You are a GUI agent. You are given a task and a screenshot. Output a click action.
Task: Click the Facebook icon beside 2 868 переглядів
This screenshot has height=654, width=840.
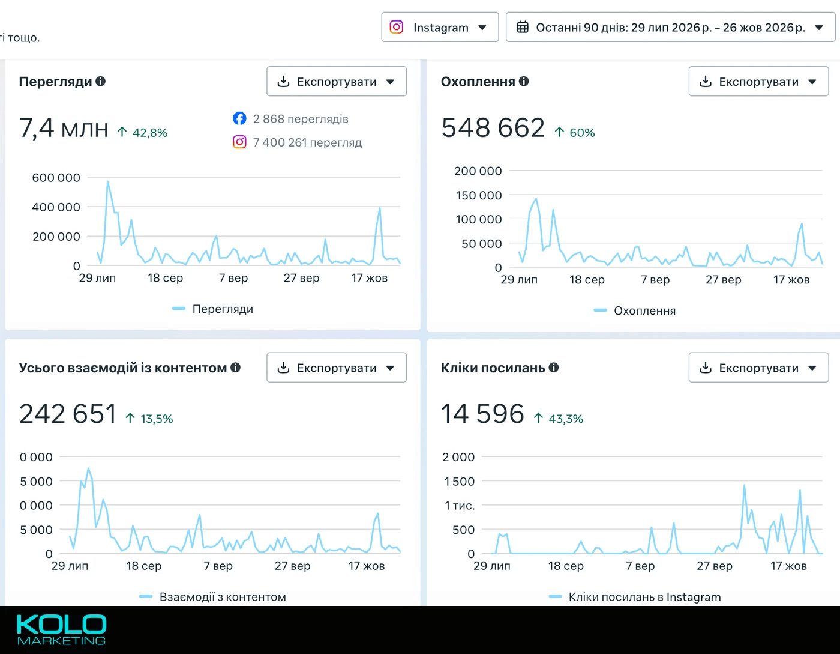point(239,118)
